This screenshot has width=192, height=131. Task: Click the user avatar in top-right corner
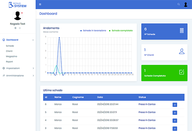tap(186, 4)
